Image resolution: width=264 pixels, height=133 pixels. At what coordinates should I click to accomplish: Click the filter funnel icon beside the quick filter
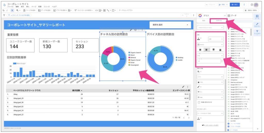4,15
